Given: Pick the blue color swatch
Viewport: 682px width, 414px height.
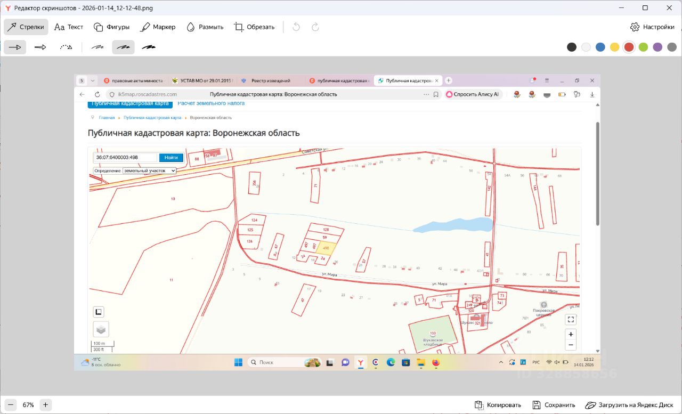Looking at the screenshot, I should click(600, 47).
